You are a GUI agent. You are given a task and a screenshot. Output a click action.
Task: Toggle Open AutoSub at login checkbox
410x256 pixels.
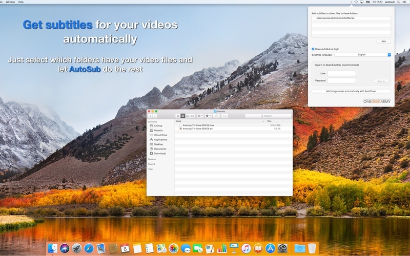(313, 49)
